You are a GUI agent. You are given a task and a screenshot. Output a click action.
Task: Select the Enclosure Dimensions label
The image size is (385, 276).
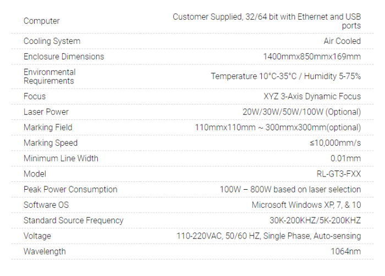tap(64, 57)
